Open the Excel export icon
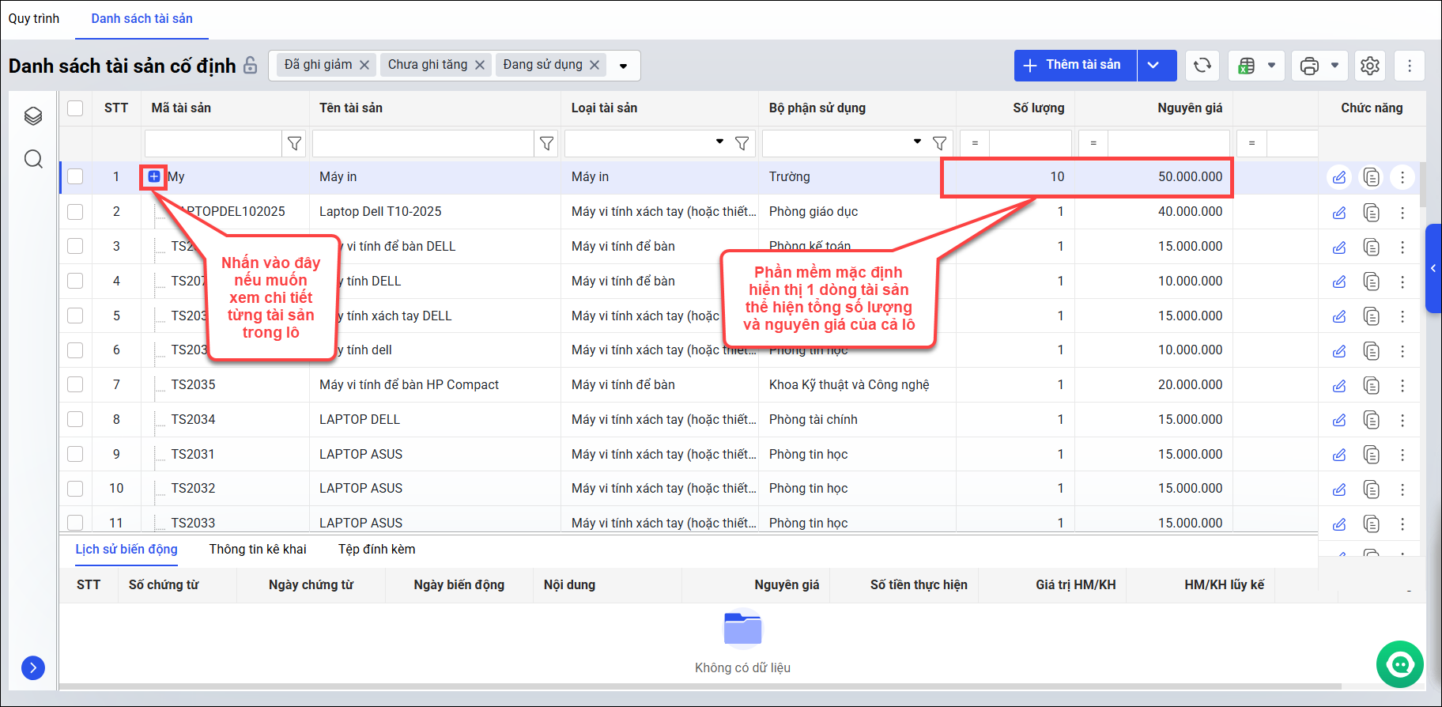 (x=1247, y=66)
